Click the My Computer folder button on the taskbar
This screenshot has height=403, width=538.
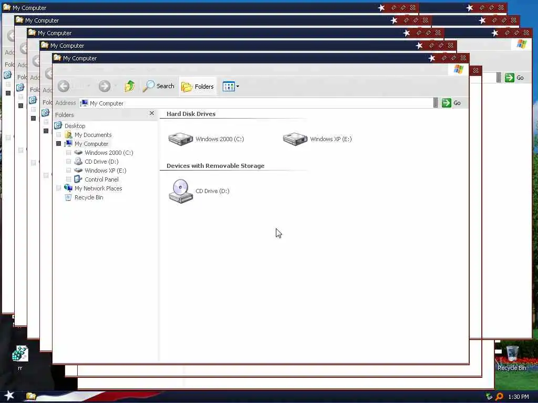pyautogui.click(x=31, y=396)
